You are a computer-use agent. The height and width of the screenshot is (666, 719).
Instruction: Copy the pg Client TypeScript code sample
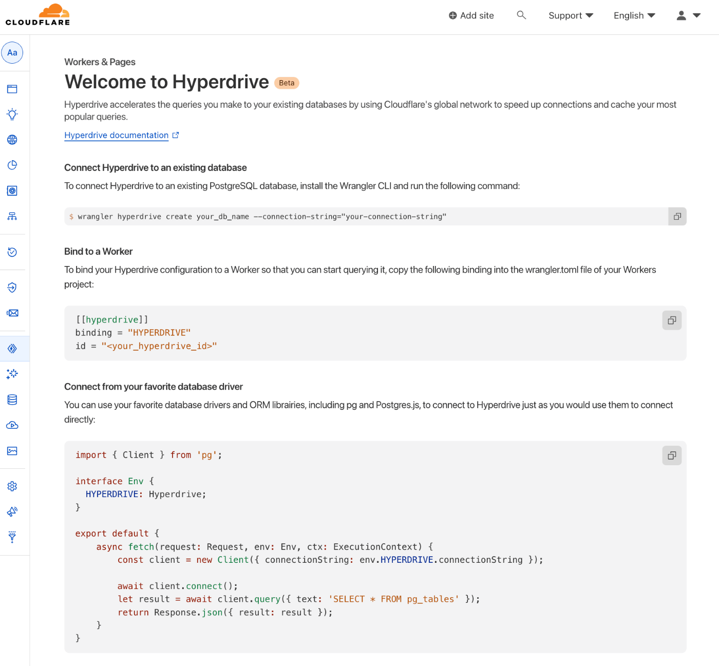672,455
